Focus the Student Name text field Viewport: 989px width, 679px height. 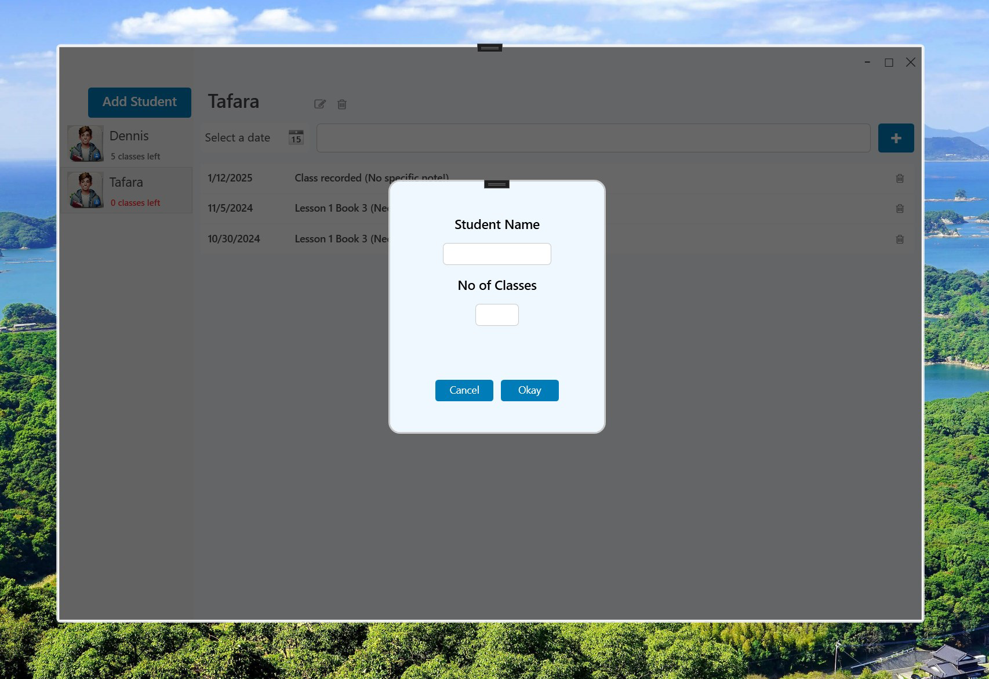point(497,254)
